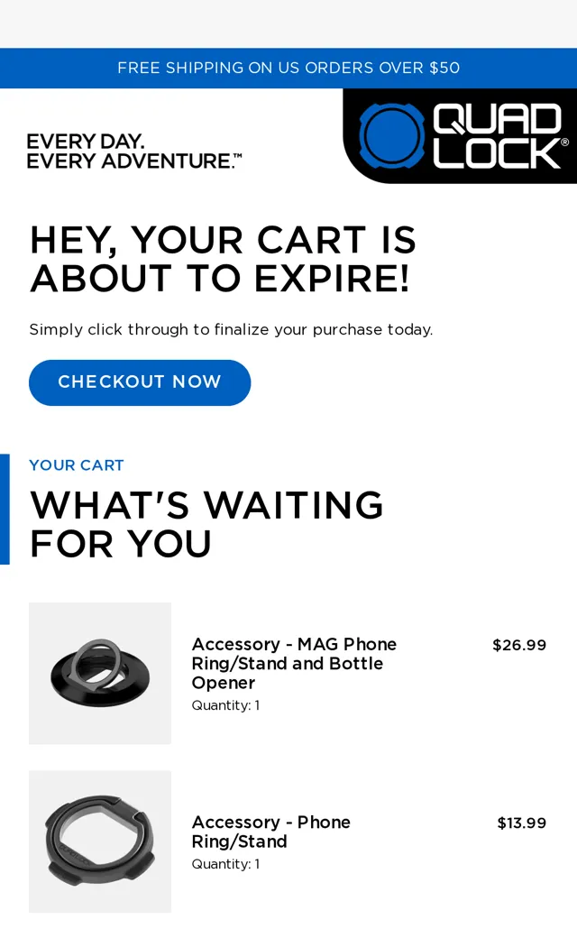The width and height of the screenshot is (577, 938).
Task: Open the MAG Phone Ring/Stand product image
Action: coord(100,673)
